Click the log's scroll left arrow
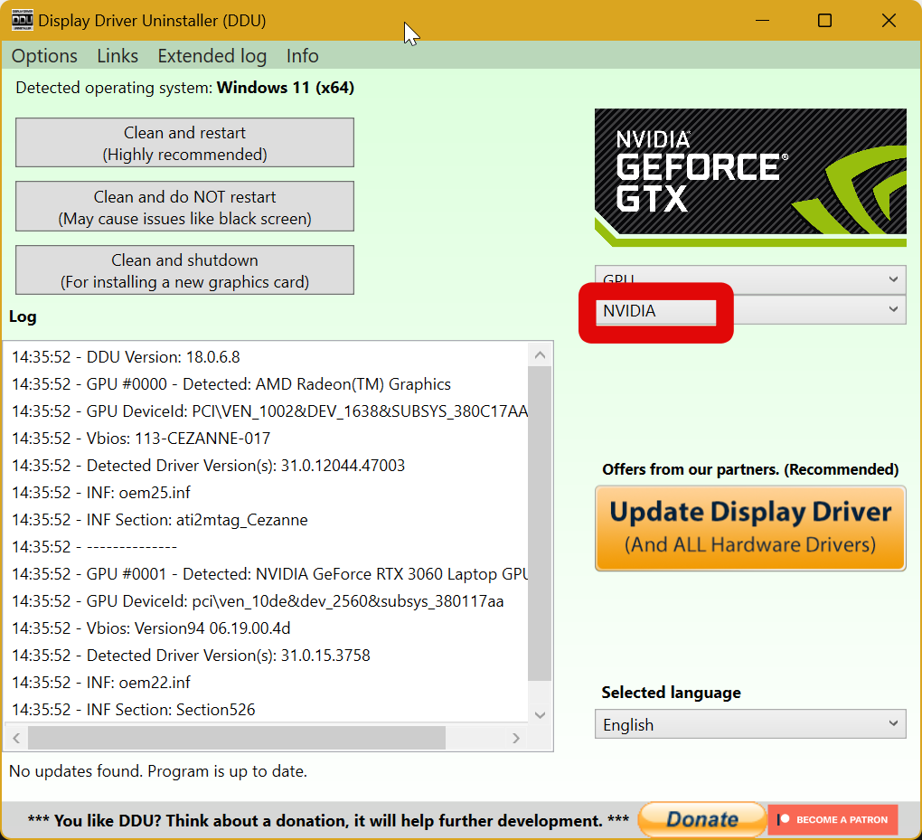The height and width of the screenshot is (840, 922). pyautogui.click(x=16, y=738)
